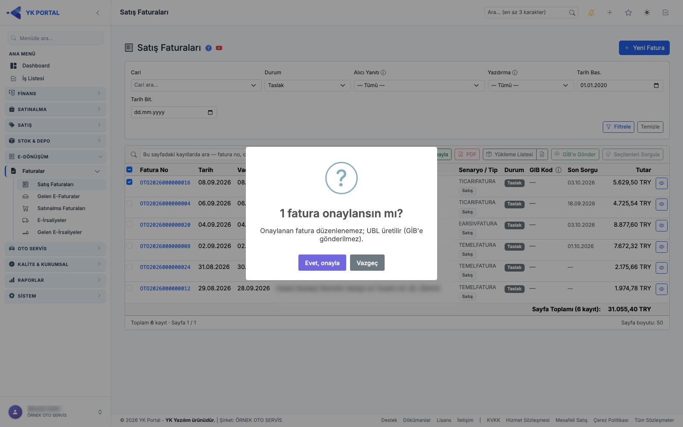Open the Alıcı Yanıtı dropdown

click(x=419, y=85)
